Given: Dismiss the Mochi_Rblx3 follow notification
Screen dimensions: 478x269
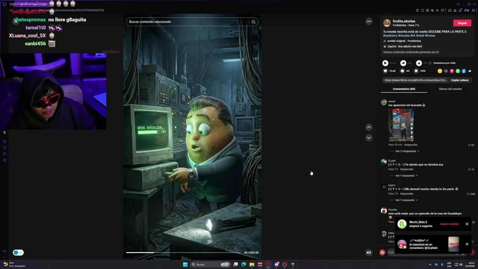Looking at the screenshot, I should tap(467, 224).
